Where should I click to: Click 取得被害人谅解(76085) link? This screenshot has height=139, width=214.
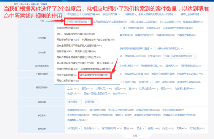pos(189,82)
